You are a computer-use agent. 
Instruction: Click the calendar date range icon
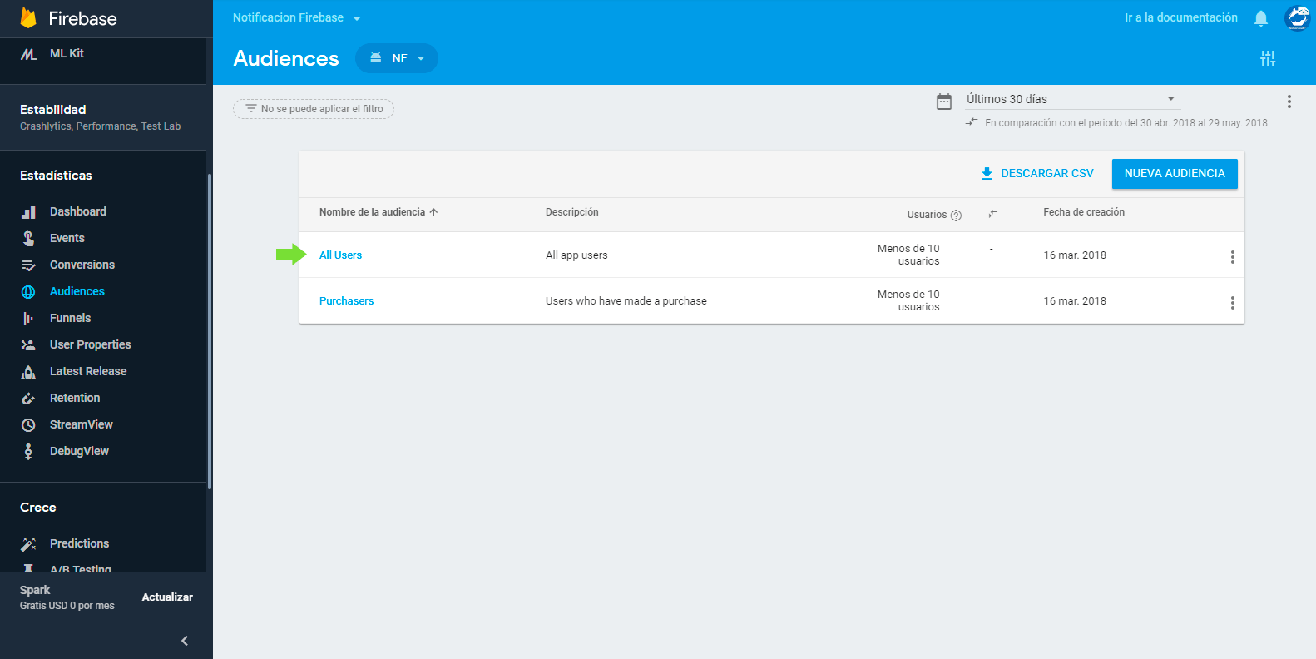pos(944,102)
